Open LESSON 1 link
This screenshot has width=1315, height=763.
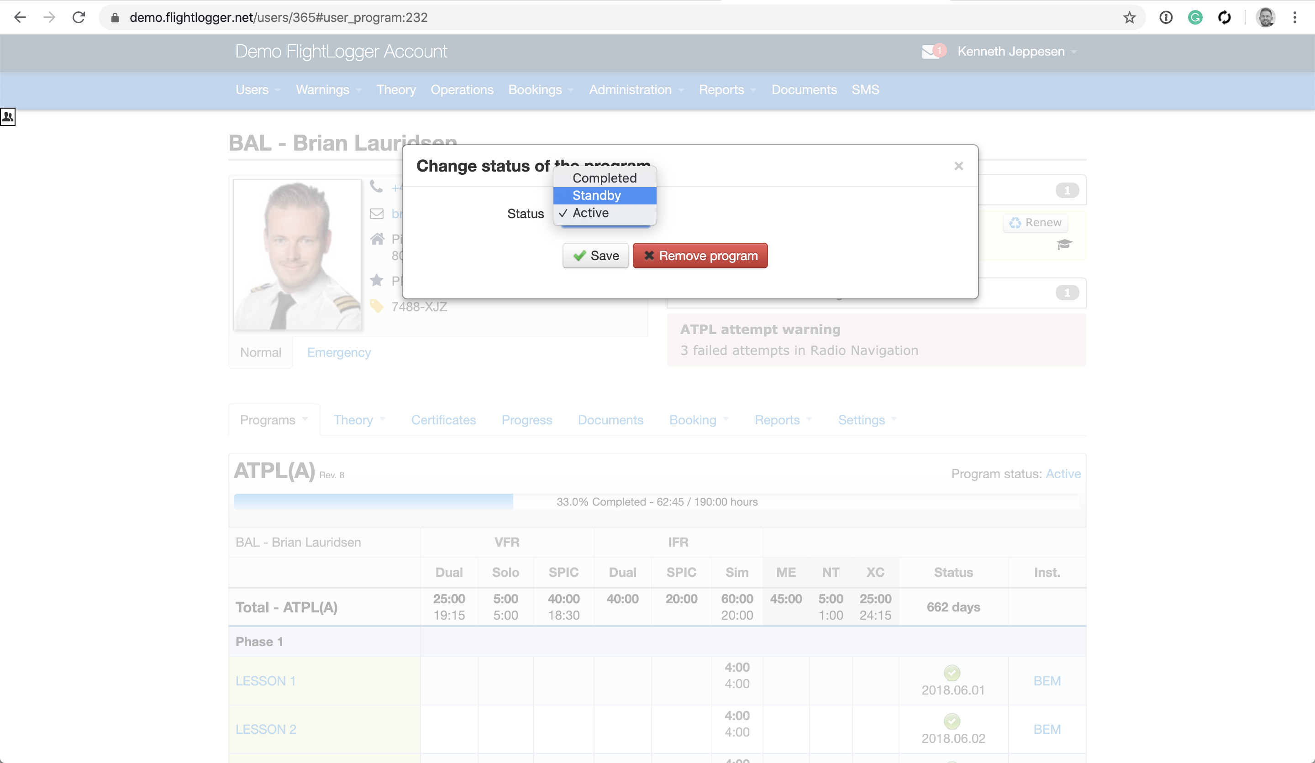coord(265,681)
